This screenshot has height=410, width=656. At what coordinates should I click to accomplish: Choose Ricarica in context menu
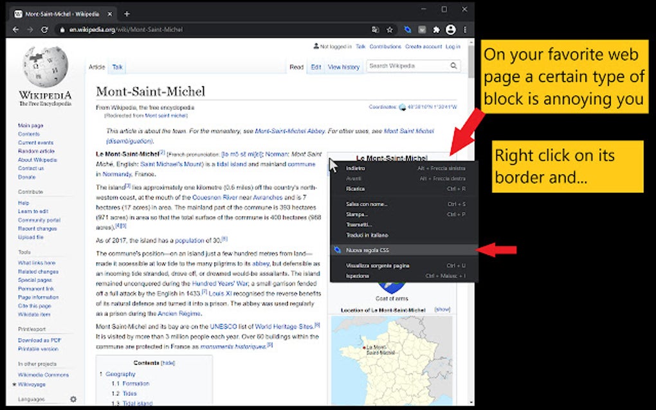click(x=404, y=189)
